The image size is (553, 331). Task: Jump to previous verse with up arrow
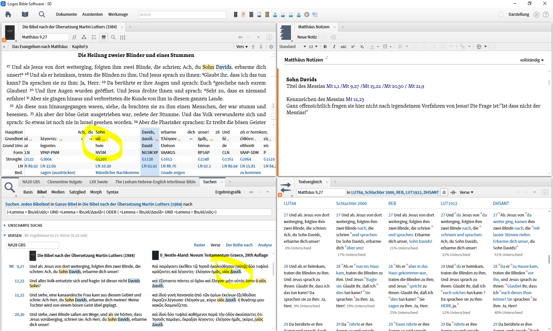coord(253,47)
